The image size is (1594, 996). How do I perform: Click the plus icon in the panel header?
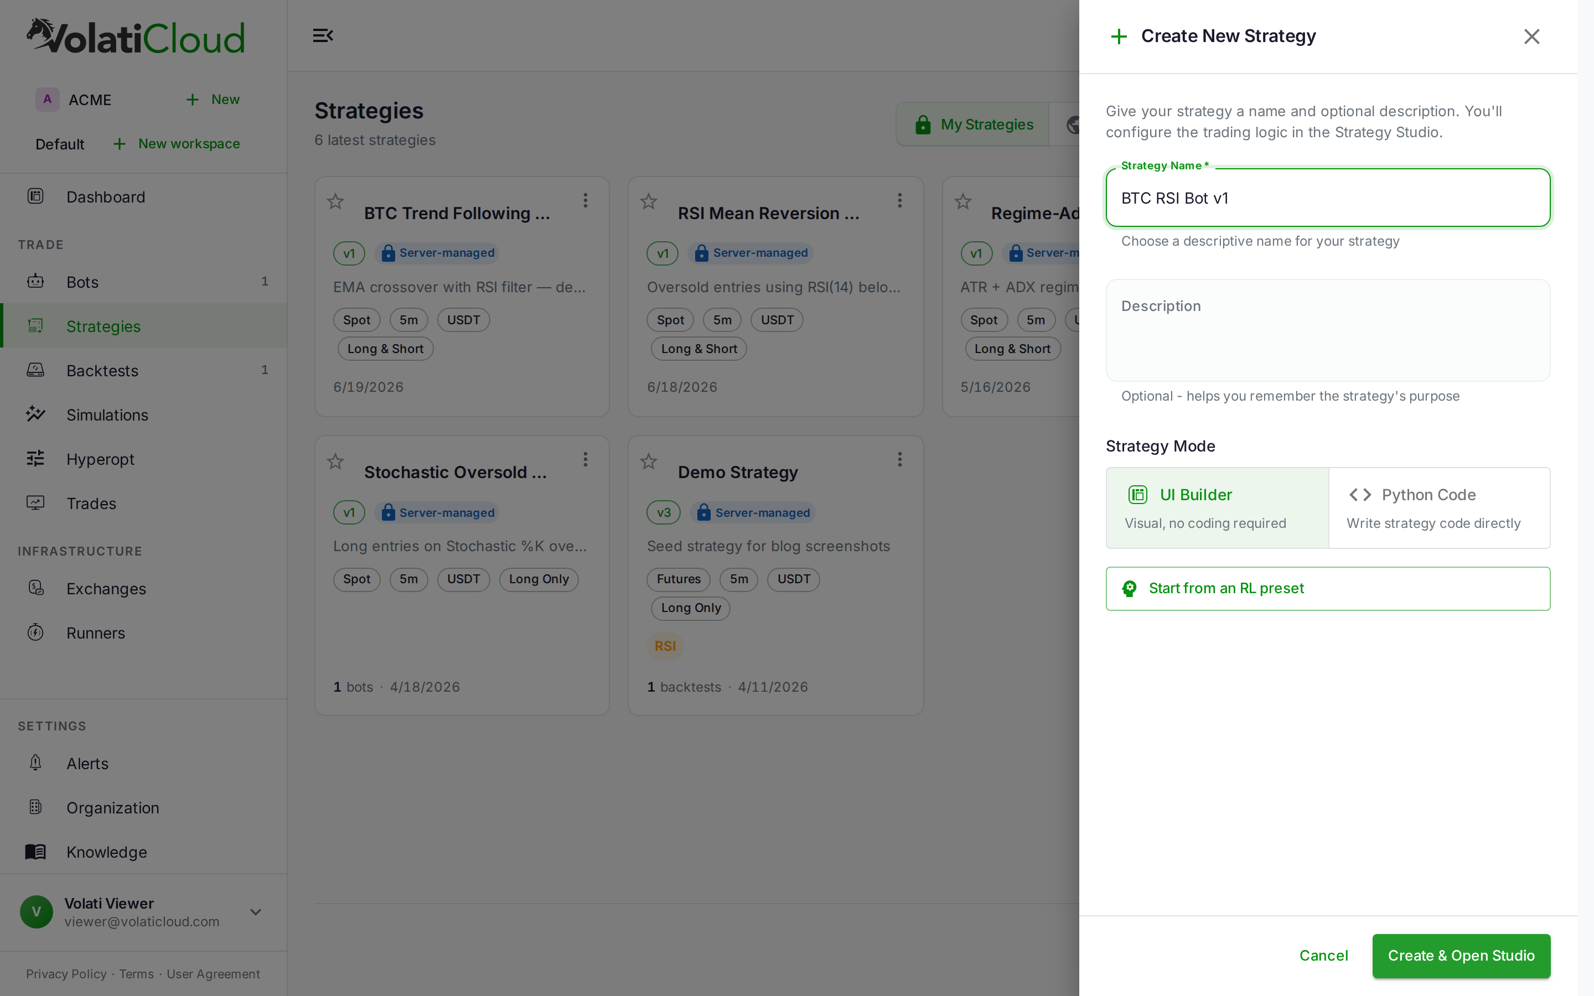(x=1119, y=36)
